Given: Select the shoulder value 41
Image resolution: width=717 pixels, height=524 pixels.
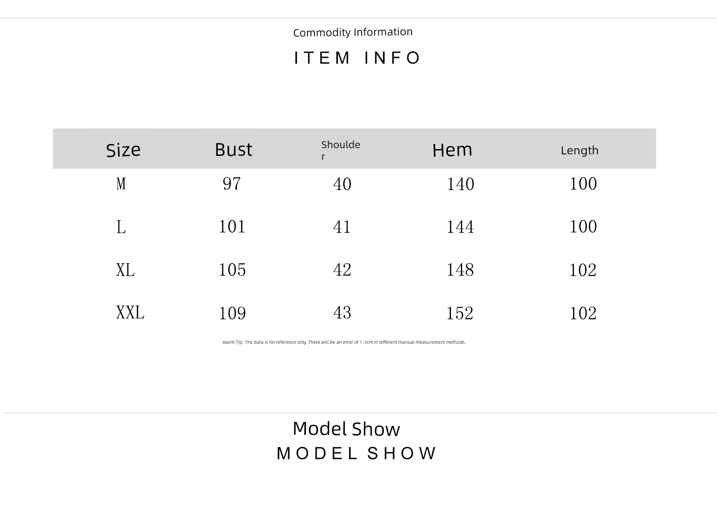Looking at the screenshot, I should (342, 227).
